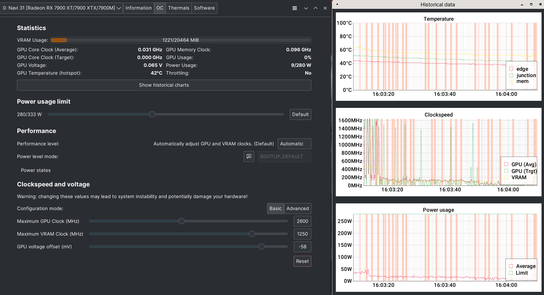The height and width of the screenshot is (295, 544).
Task: Expand the Power states section
Action: [x=35, y=170]
